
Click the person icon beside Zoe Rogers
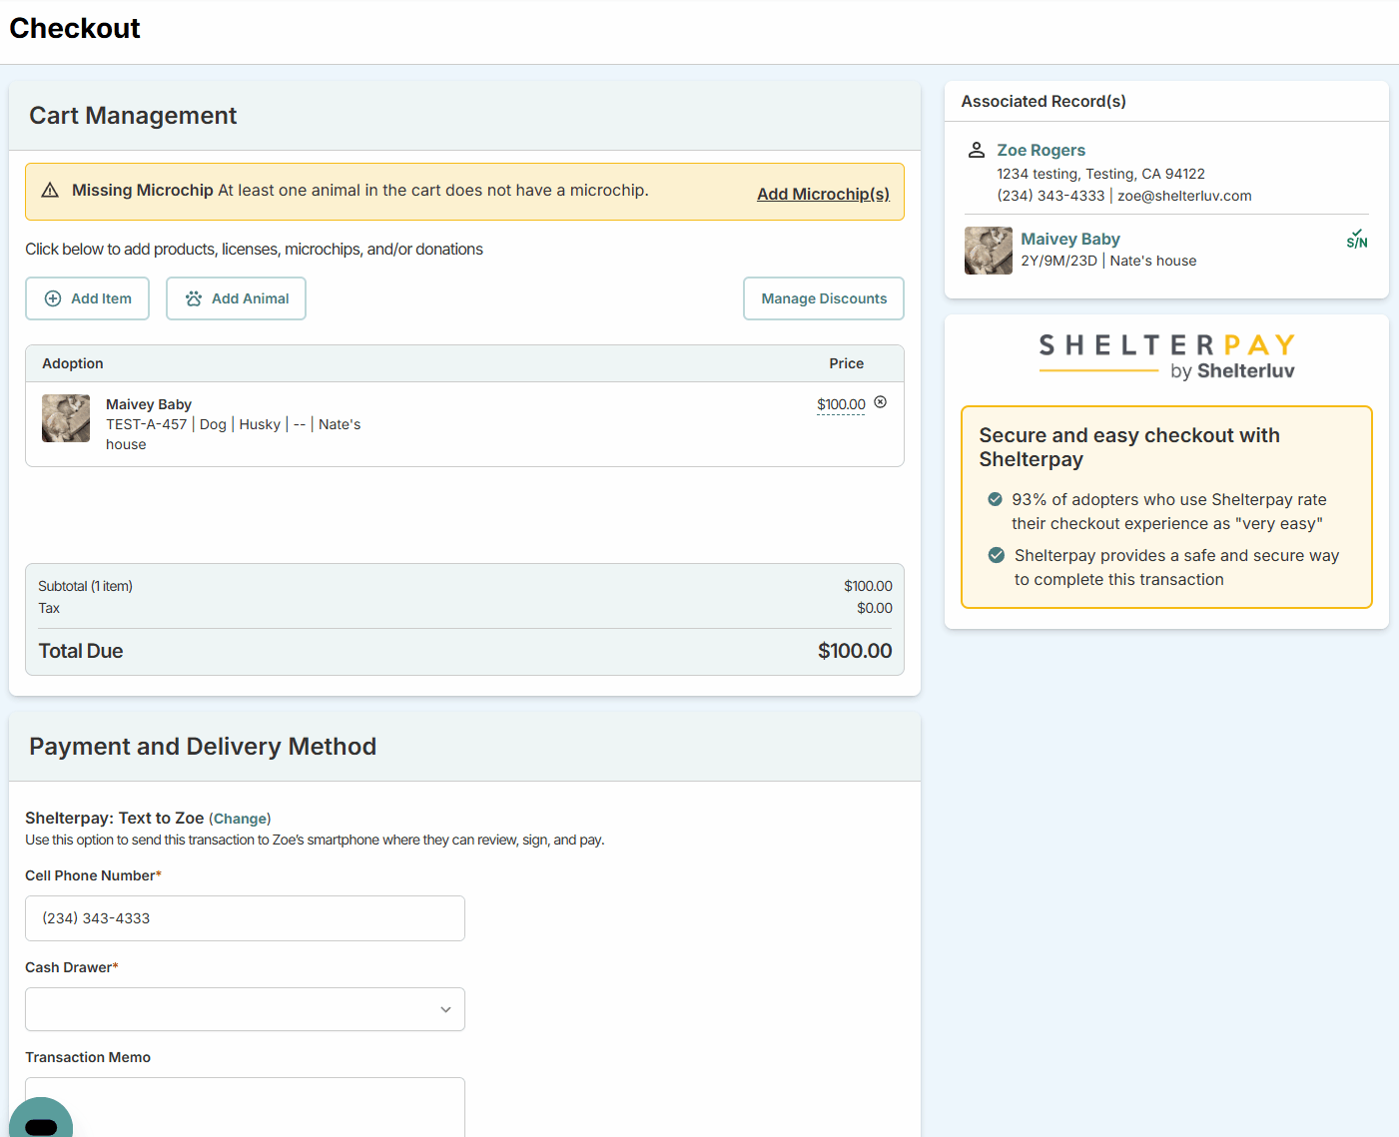coord(977,150)
